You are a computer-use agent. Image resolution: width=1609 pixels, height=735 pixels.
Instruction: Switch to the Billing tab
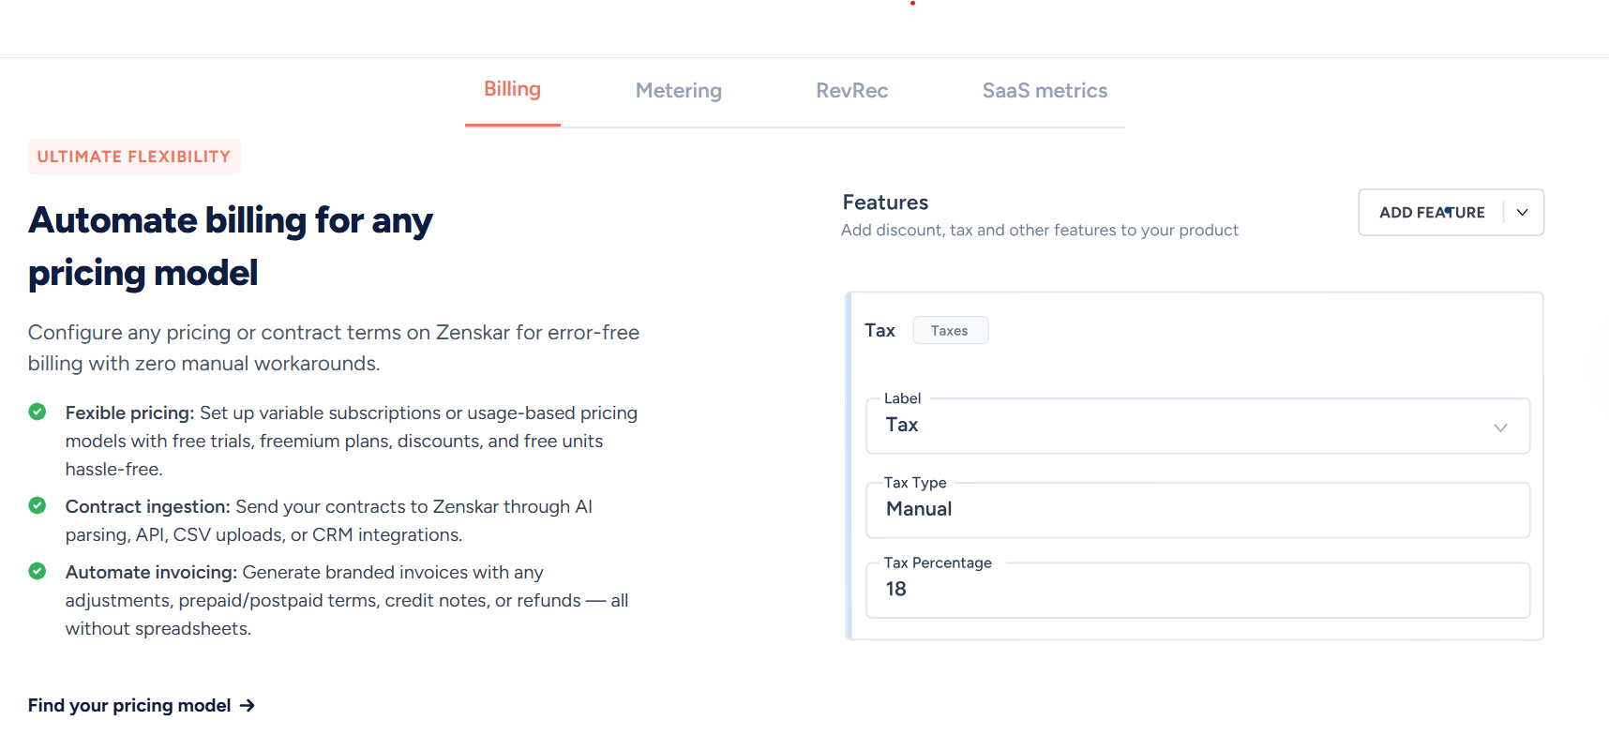512,90
